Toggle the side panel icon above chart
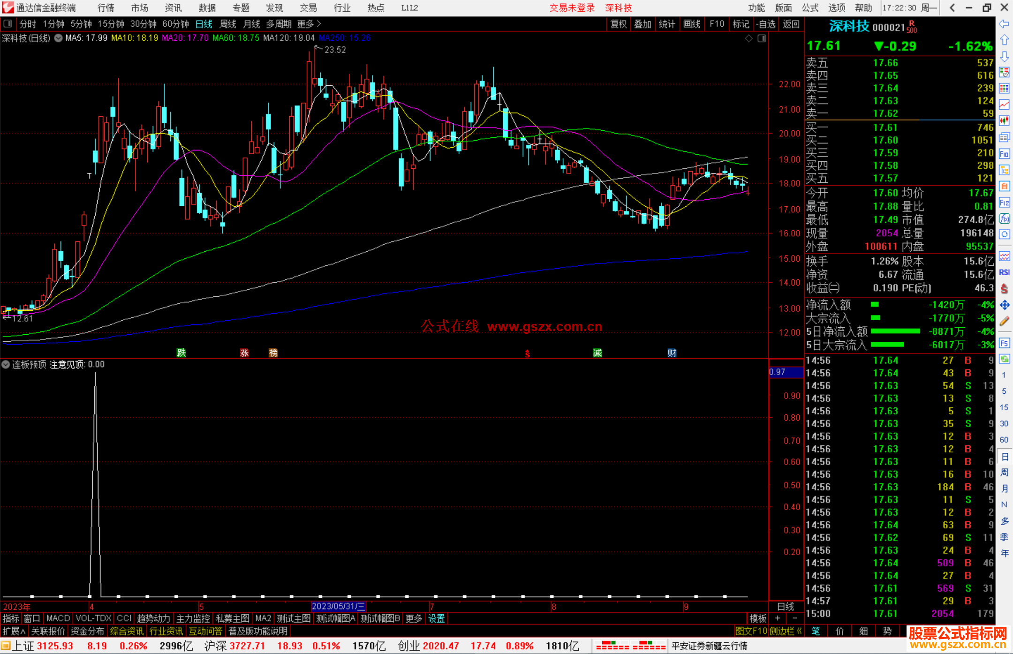This screenshot has height=654, width=1013. pos(762,38)
